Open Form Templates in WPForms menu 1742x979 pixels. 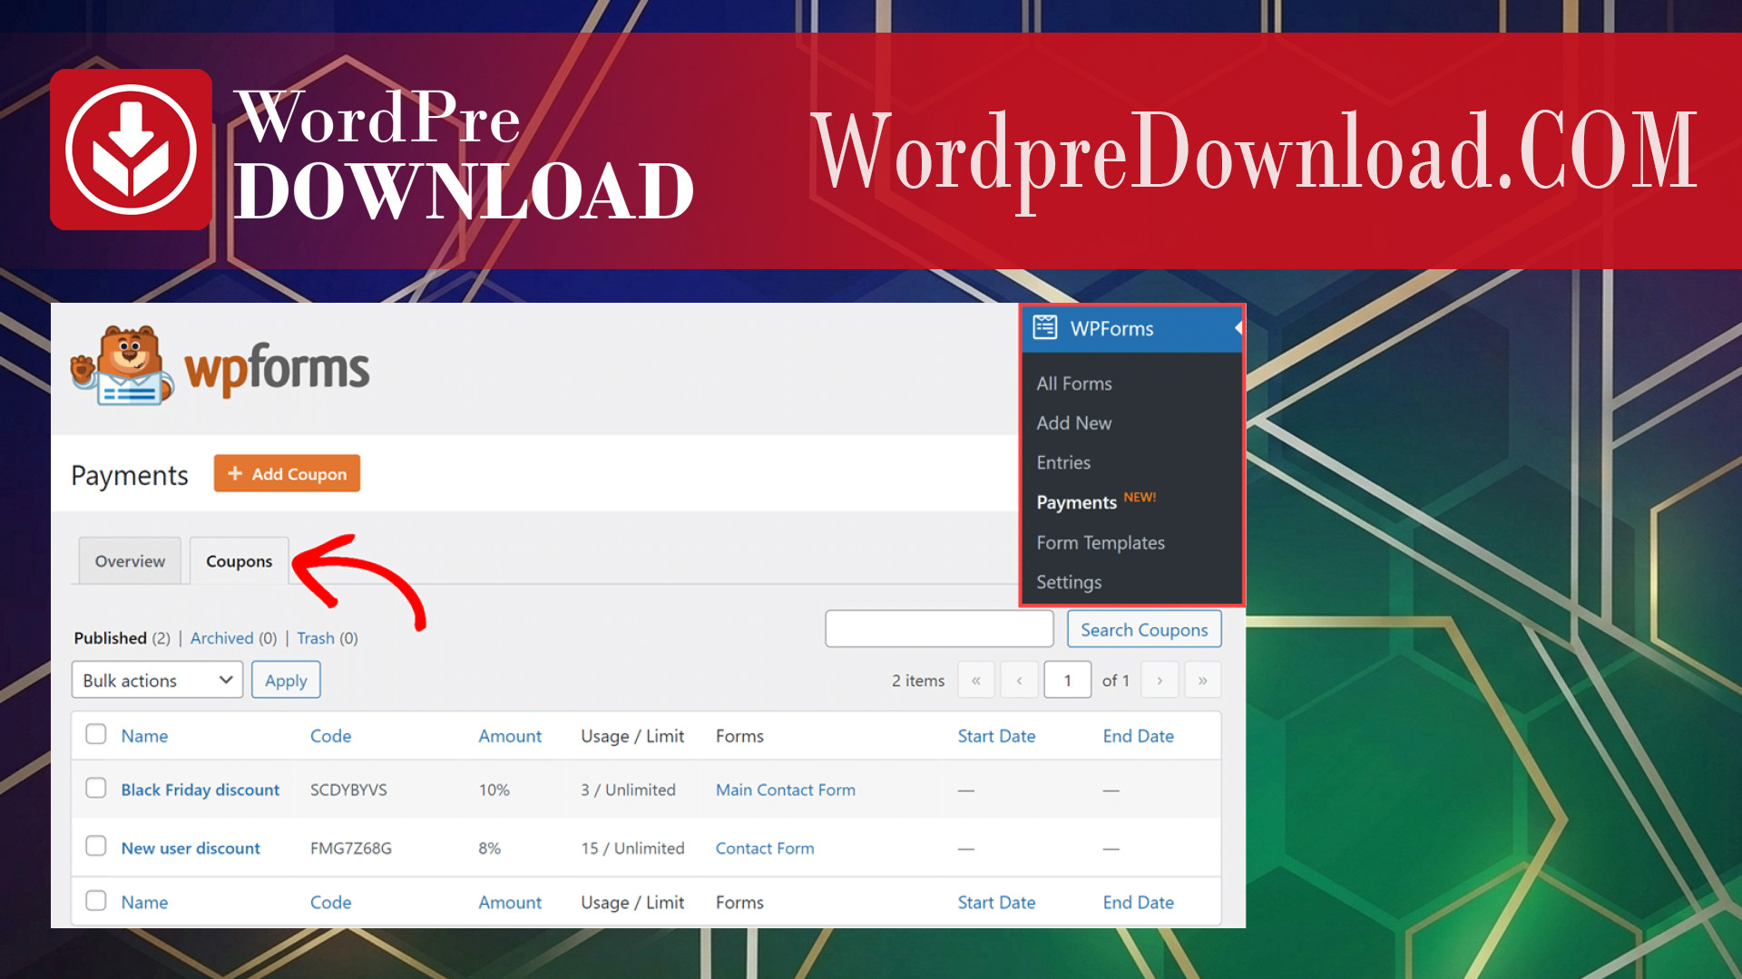click(1101, 543)
